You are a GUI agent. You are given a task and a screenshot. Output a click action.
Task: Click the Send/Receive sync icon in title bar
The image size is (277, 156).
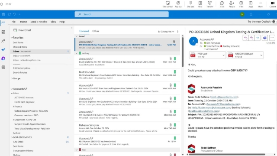click(x=9, y=14)
